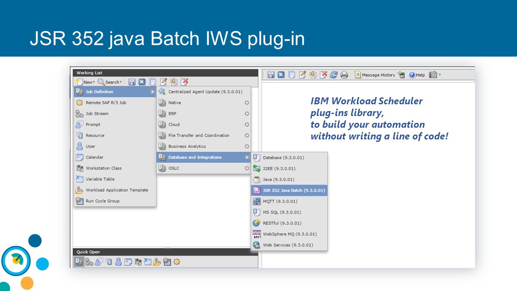Open the New dropdown menu
The image size is (517, 291).
coord(85,82)
